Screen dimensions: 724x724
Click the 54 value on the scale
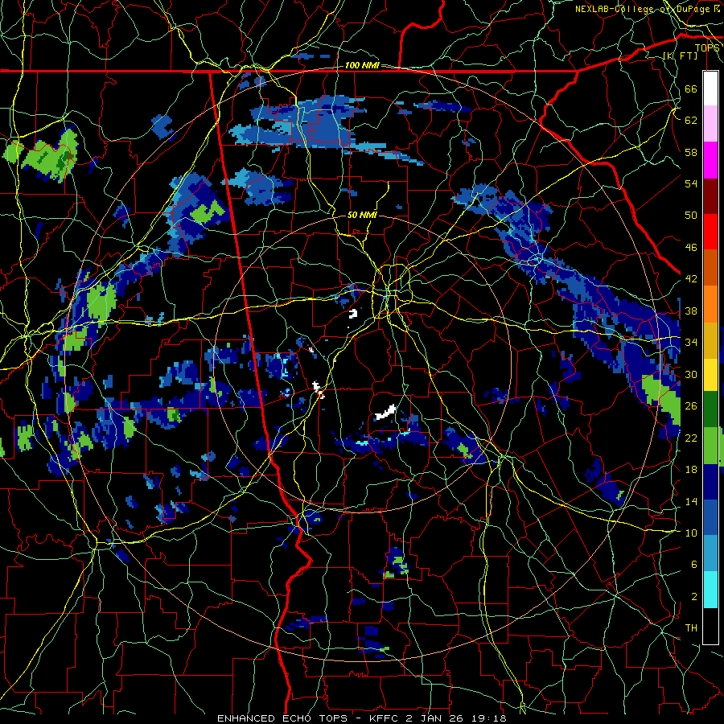[691, 183]
